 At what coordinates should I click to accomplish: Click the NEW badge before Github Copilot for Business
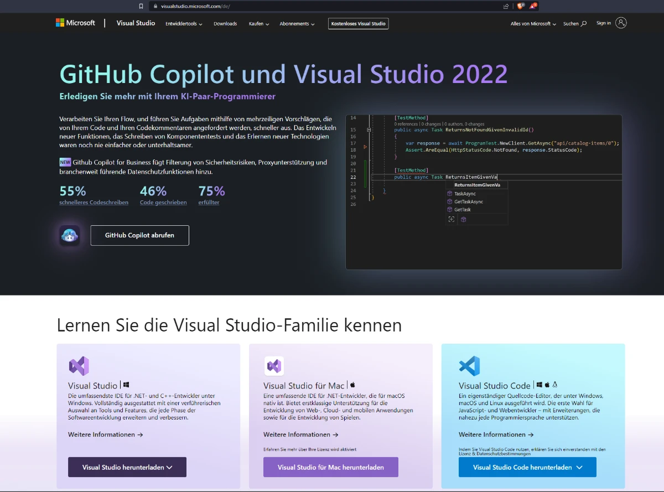pyautogui.click(x=65, y=162)
